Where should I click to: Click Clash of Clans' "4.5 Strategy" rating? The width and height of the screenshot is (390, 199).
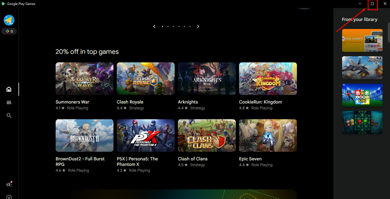[x=191, y=165]
